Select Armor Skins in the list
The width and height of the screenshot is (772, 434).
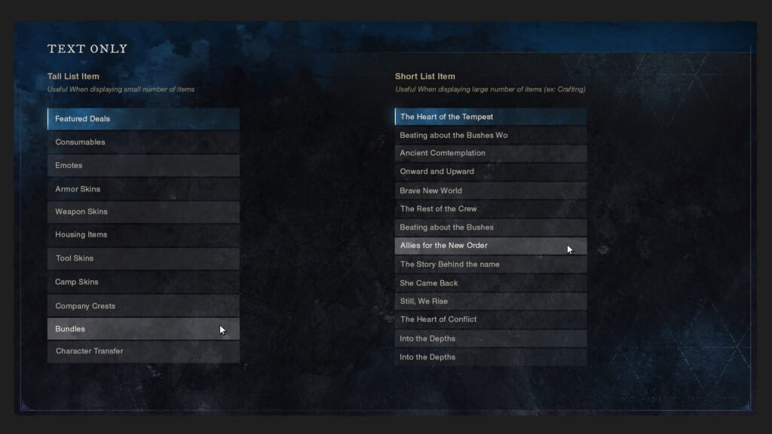[x=143, y=189]
